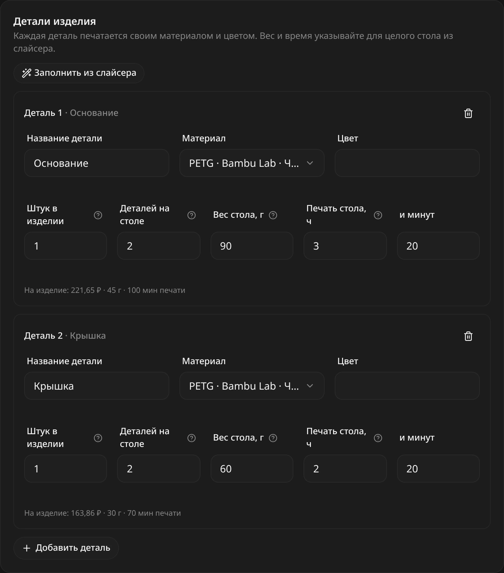This screenshot has width=504, height=573.
Task: Click the Цвет field of Деталь 1
Action: [x=407, y=163]
